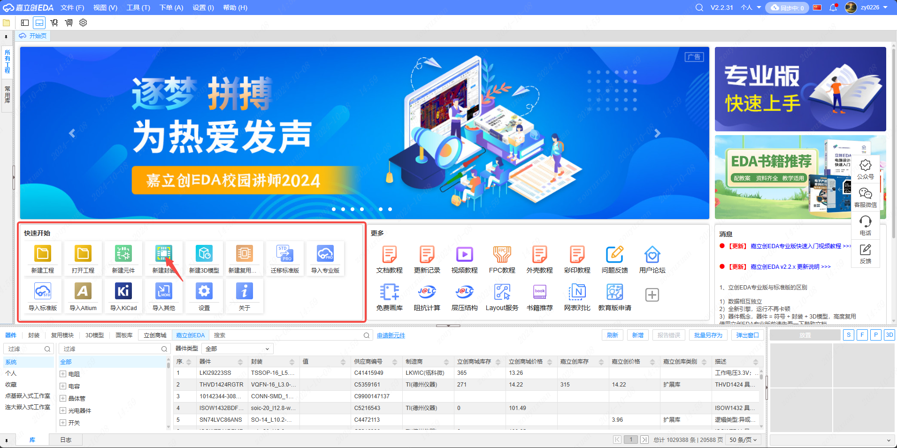
Task: Click the 新建元件 new component icon
Action: 123,254
